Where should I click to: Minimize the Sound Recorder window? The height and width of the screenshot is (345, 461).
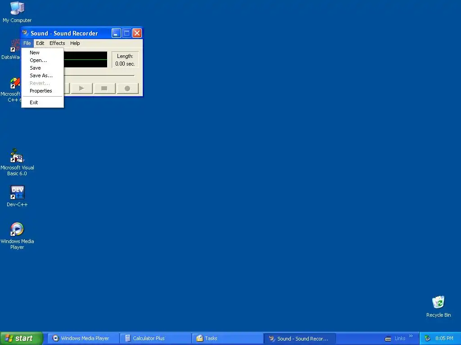pyautogui.click(x=116, y=33)
